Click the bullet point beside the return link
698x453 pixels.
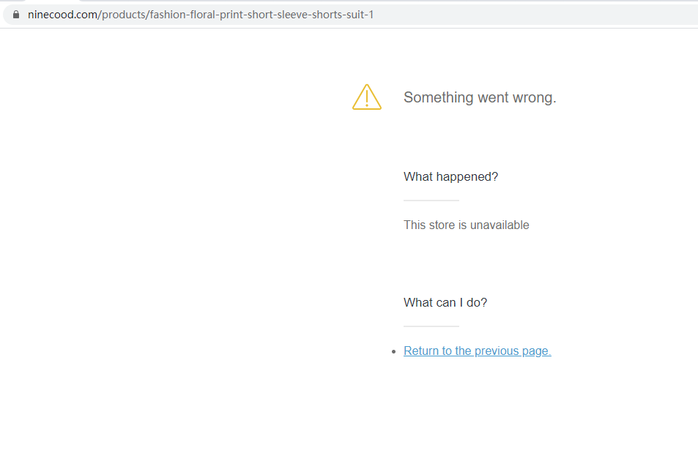(396, 351)
